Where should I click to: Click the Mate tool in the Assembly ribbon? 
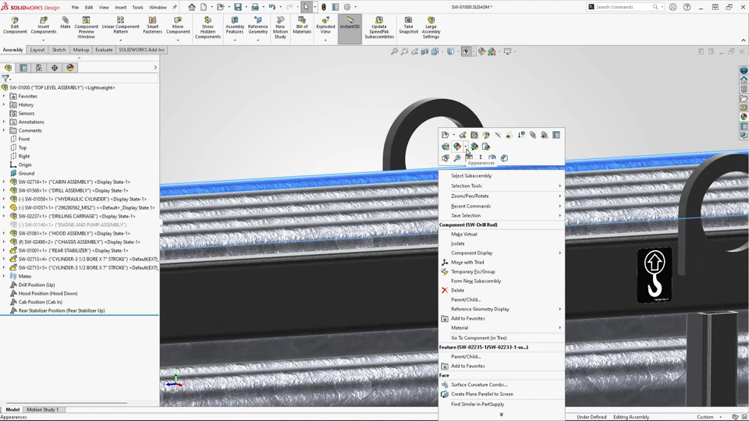(66, 23)
